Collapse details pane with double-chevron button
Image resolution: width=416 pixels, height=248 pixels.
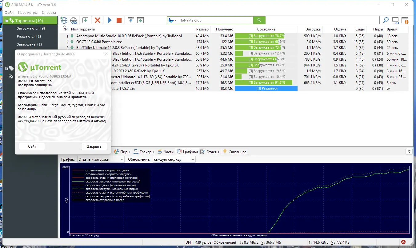tap(409, 151)
